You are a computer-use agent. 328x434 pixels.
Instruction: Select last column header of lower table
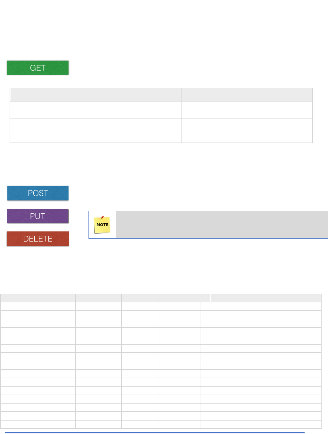[265, 298]
